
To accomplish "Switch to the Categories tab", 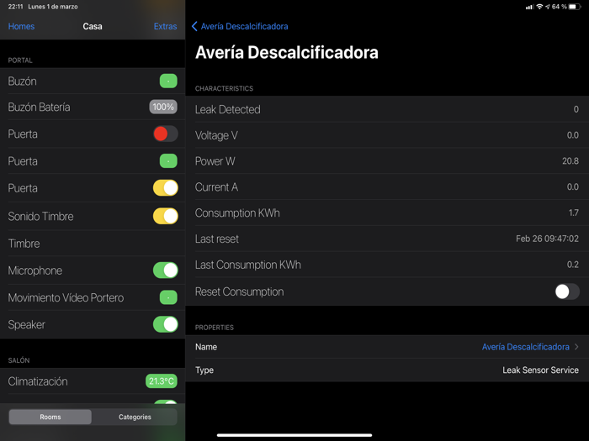I will tap(135, 417).
